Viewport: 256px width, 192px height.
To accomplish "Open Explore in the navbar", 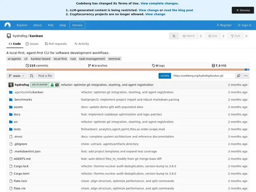I will [x=22, y=25].
